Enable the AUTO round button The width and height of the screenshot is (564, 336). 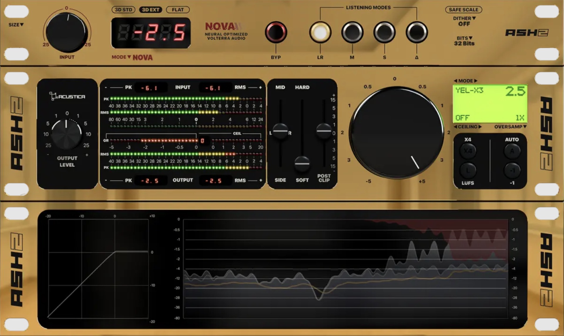click(x=512, y=151)
